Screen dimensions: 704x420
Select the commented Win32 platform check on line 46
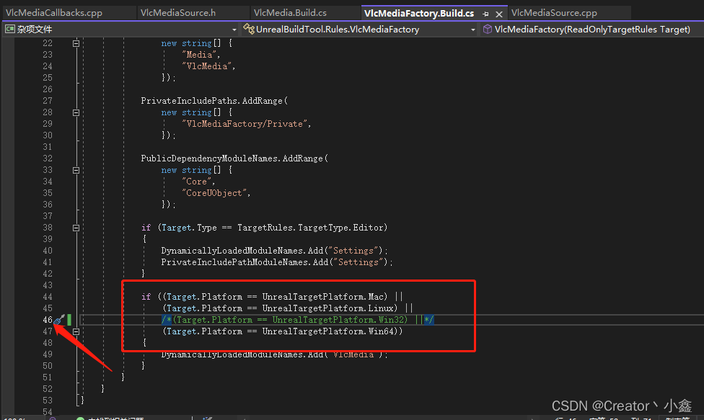point(296,319)
